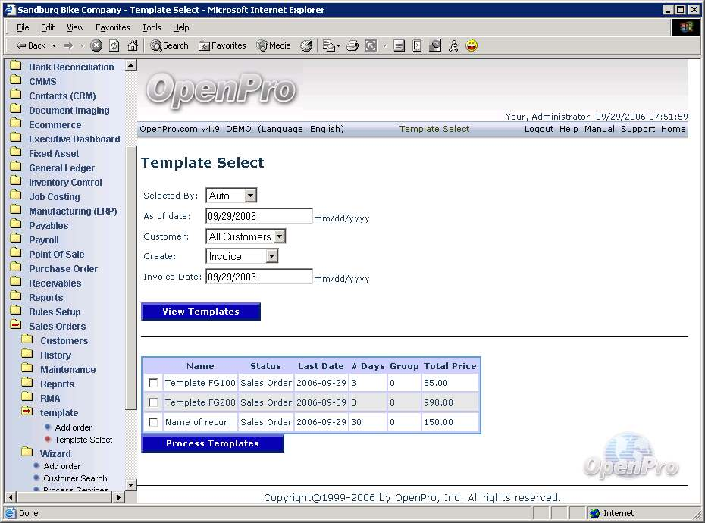Open the Payroll folder icon in sidebar
Viewport: 705px width, 523px height.
pos(15,240)
